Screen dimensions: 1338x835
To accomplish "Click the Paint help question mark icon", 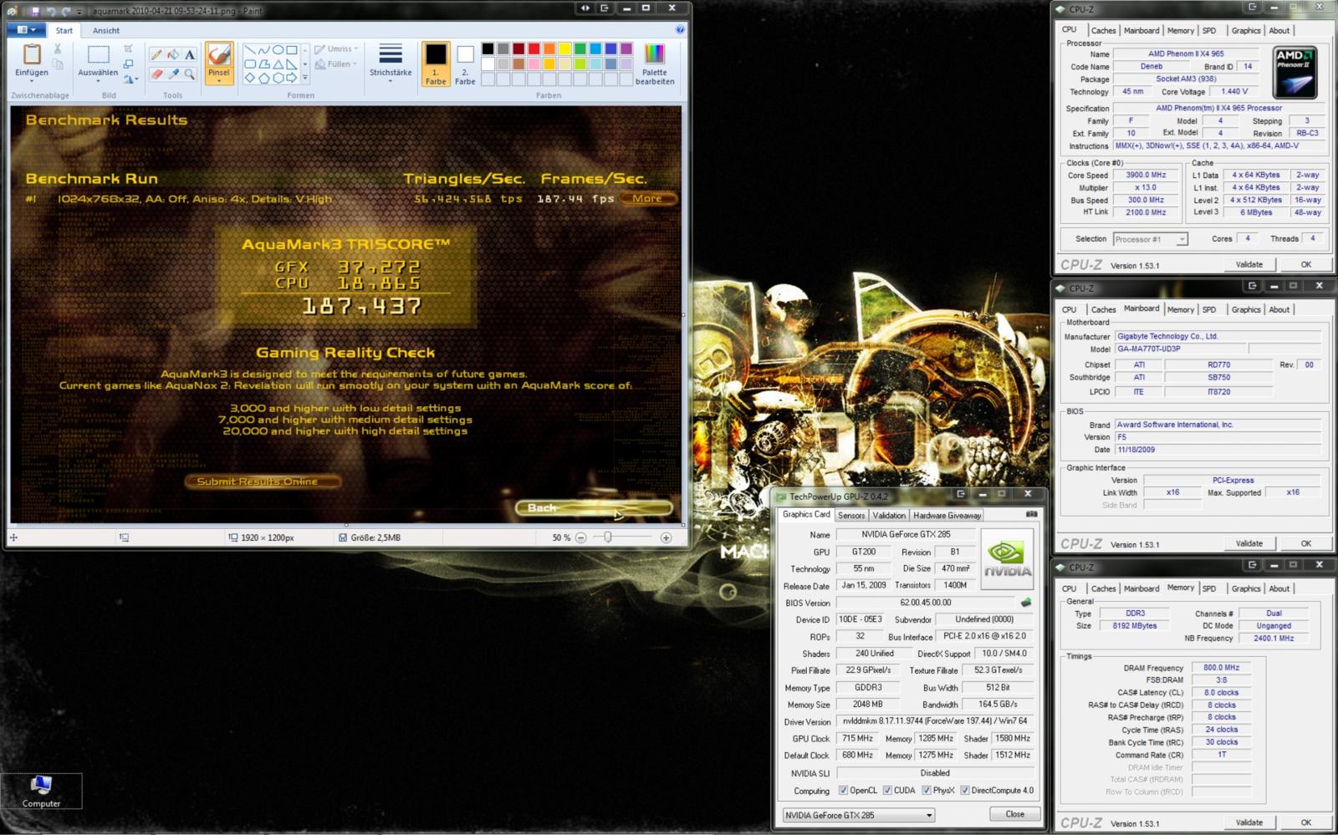I will tap(680, 29).
